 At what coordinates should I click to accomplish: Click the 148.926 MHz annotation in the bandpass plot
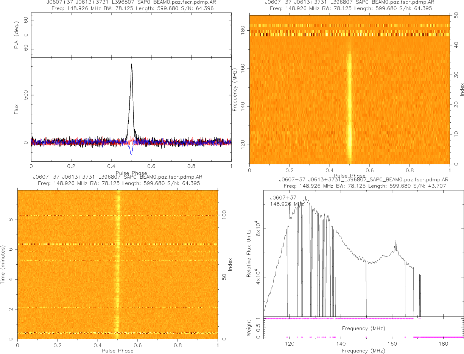(287, 204)
